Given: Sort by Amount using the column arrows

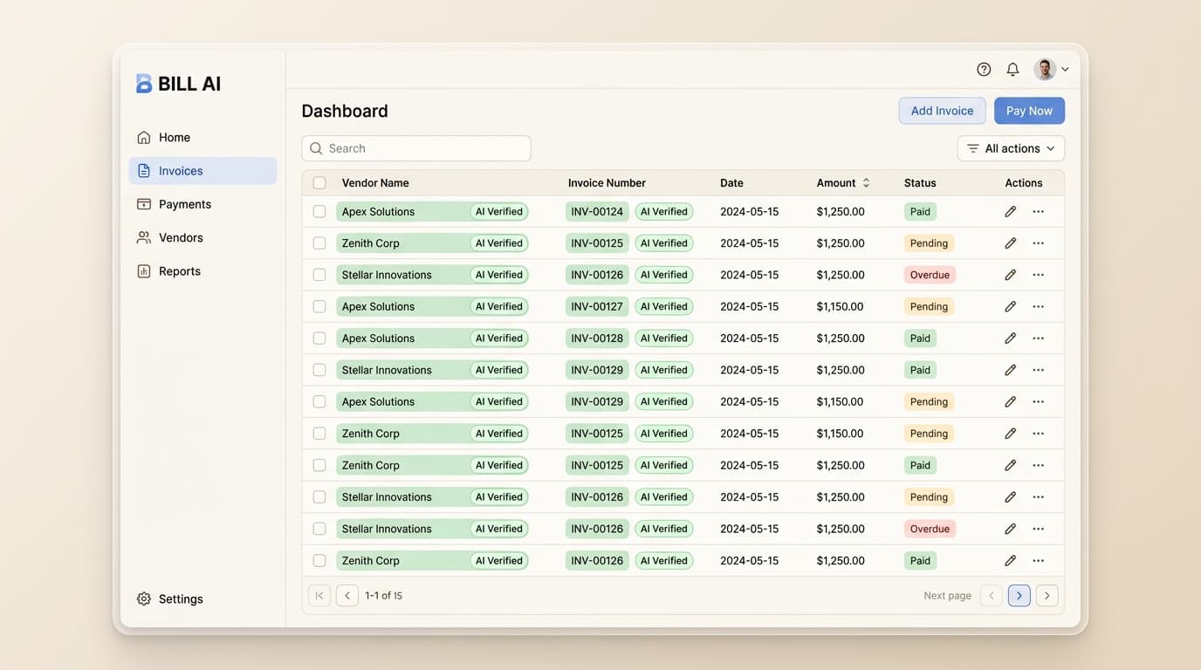Looking at the screenshot, I should pyautogui.click(x=865, y=182).
